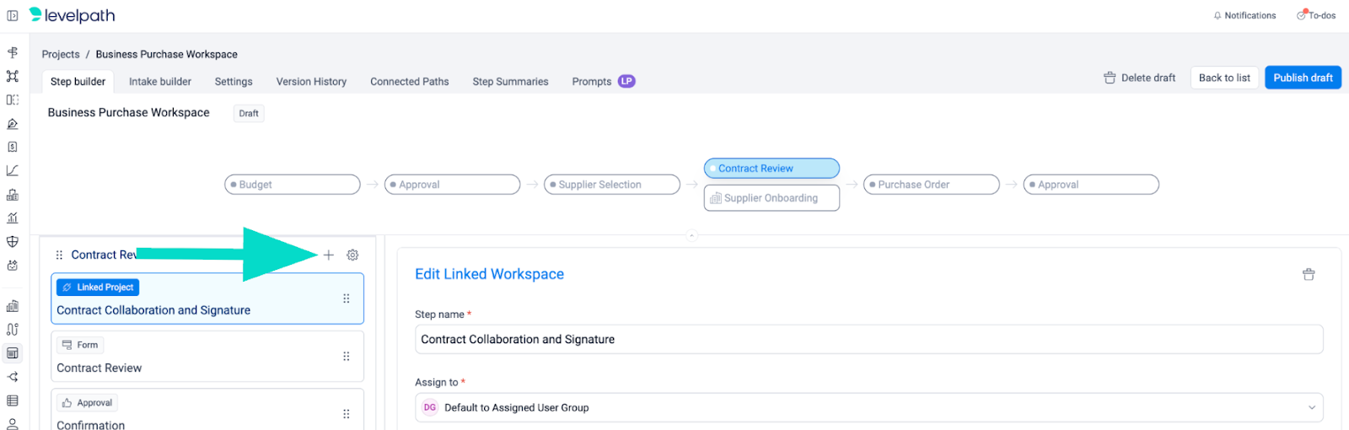Screen dimensions: 1349x430
Task: Navigate to Projects breadcrumb link
Action: (x=61, y=54)
